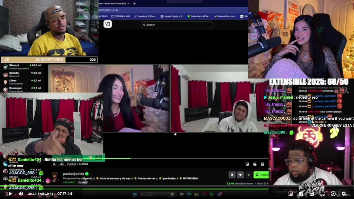Click the VOD site logo icon
This screenshot has height=199, width=354.
(108, 24)
